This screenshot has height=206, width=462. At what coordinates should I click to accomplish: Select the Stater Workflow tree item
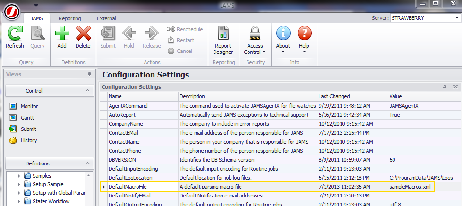pos(51,202)
